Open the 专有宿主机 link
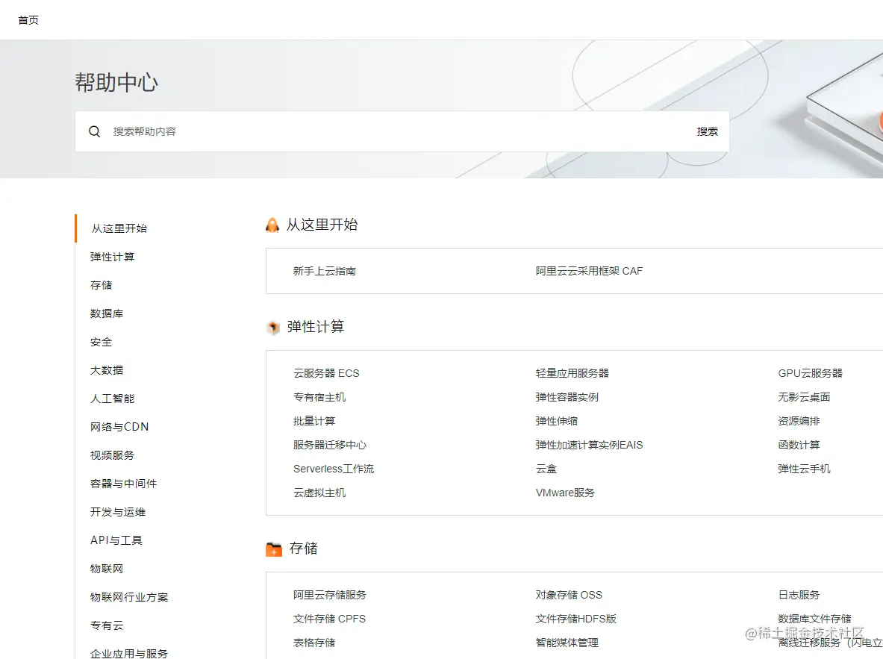 [x=319, y=397]
